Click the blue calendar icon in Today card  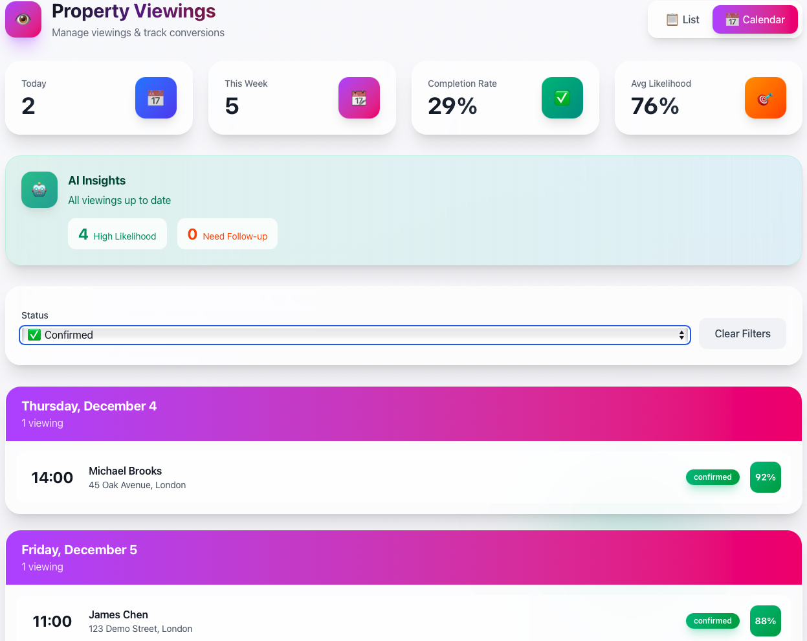click(x=156, y=98)
